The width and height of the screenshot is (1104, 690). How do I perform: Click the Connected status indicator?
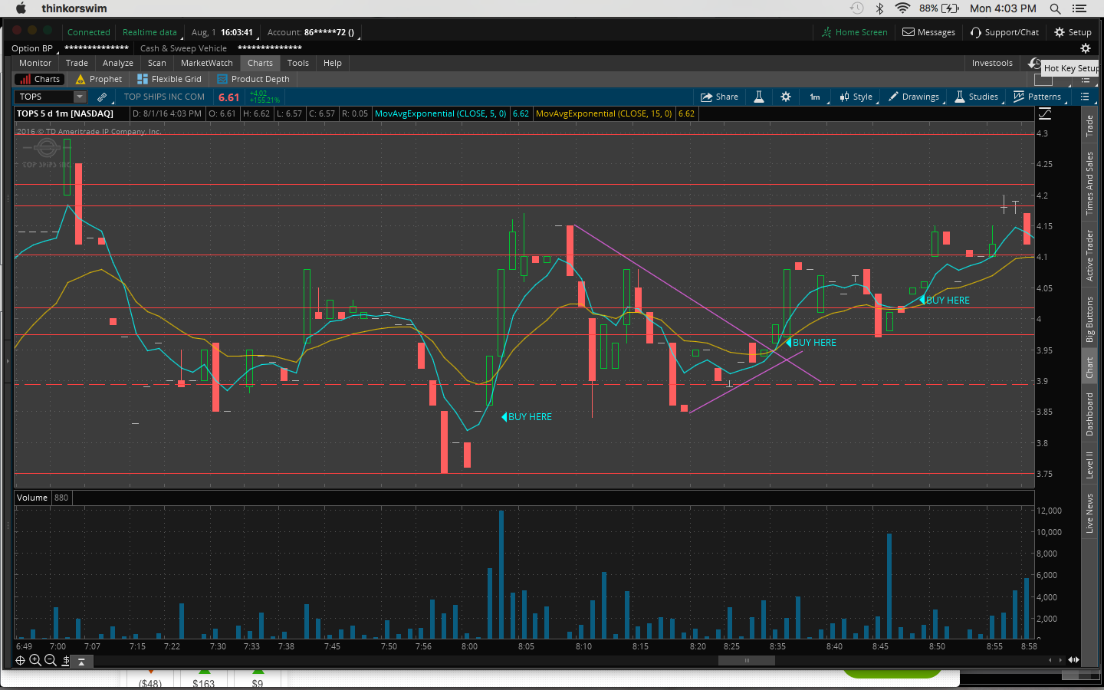coord(89,32)
